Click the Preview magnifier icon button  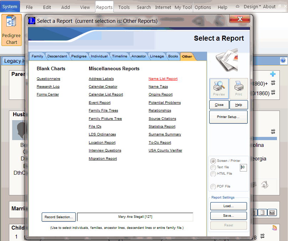219,88
